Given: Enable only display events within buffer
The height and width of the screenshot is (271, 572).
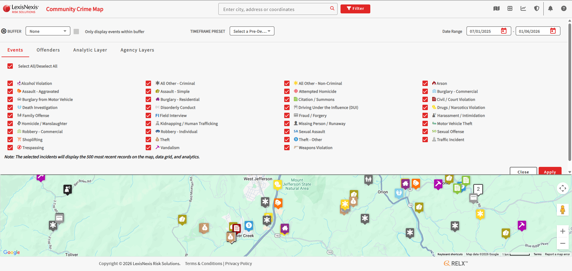Looking at the screenshot, I should tap(76, 32).
